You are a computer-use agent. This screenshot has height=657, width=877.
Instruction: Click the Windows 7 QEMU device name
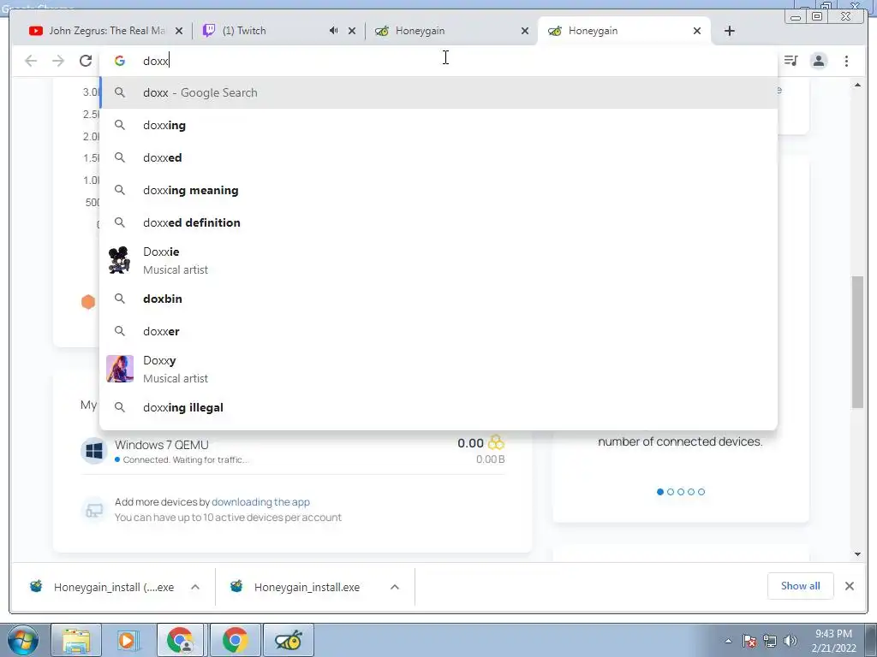point(162,445)
